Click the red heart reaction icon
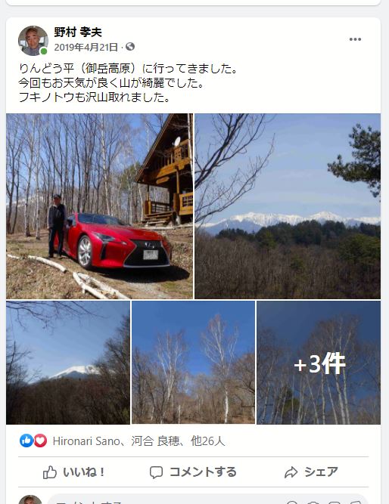 click(x=40, y=441)
